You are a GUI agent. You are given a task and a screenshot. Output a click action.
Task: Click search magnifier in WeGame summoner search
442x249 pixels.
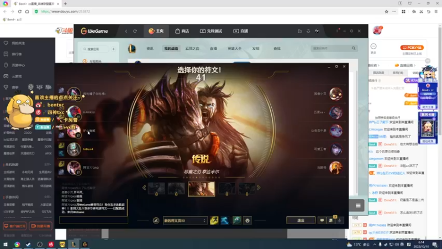click(x=354, y=48)
